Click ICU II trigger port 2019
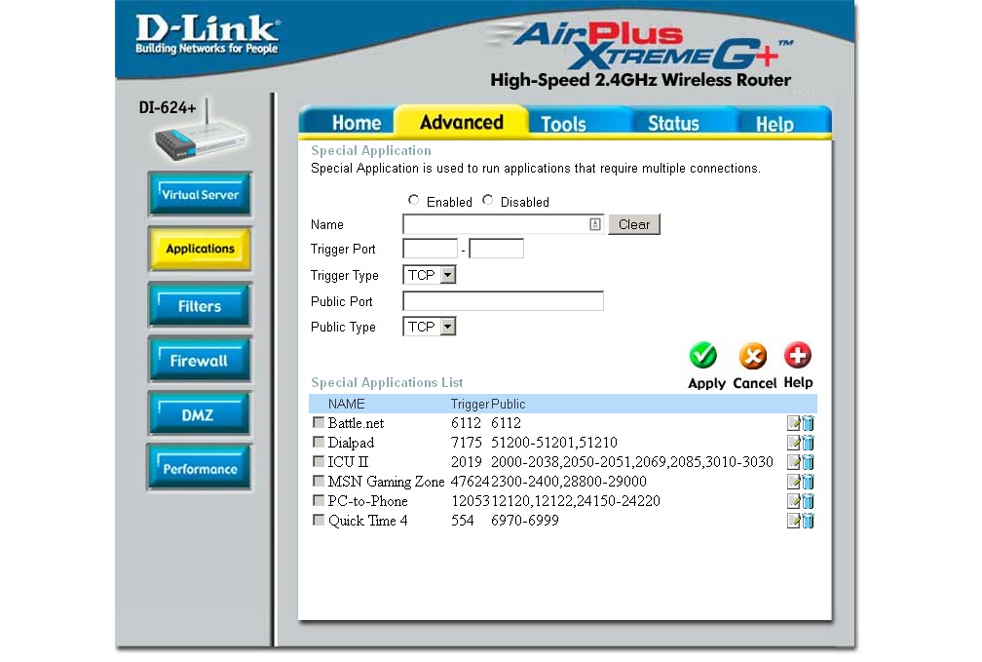This screenshot has width=982, height=662. pyautogui.click(x=466, y=462)
